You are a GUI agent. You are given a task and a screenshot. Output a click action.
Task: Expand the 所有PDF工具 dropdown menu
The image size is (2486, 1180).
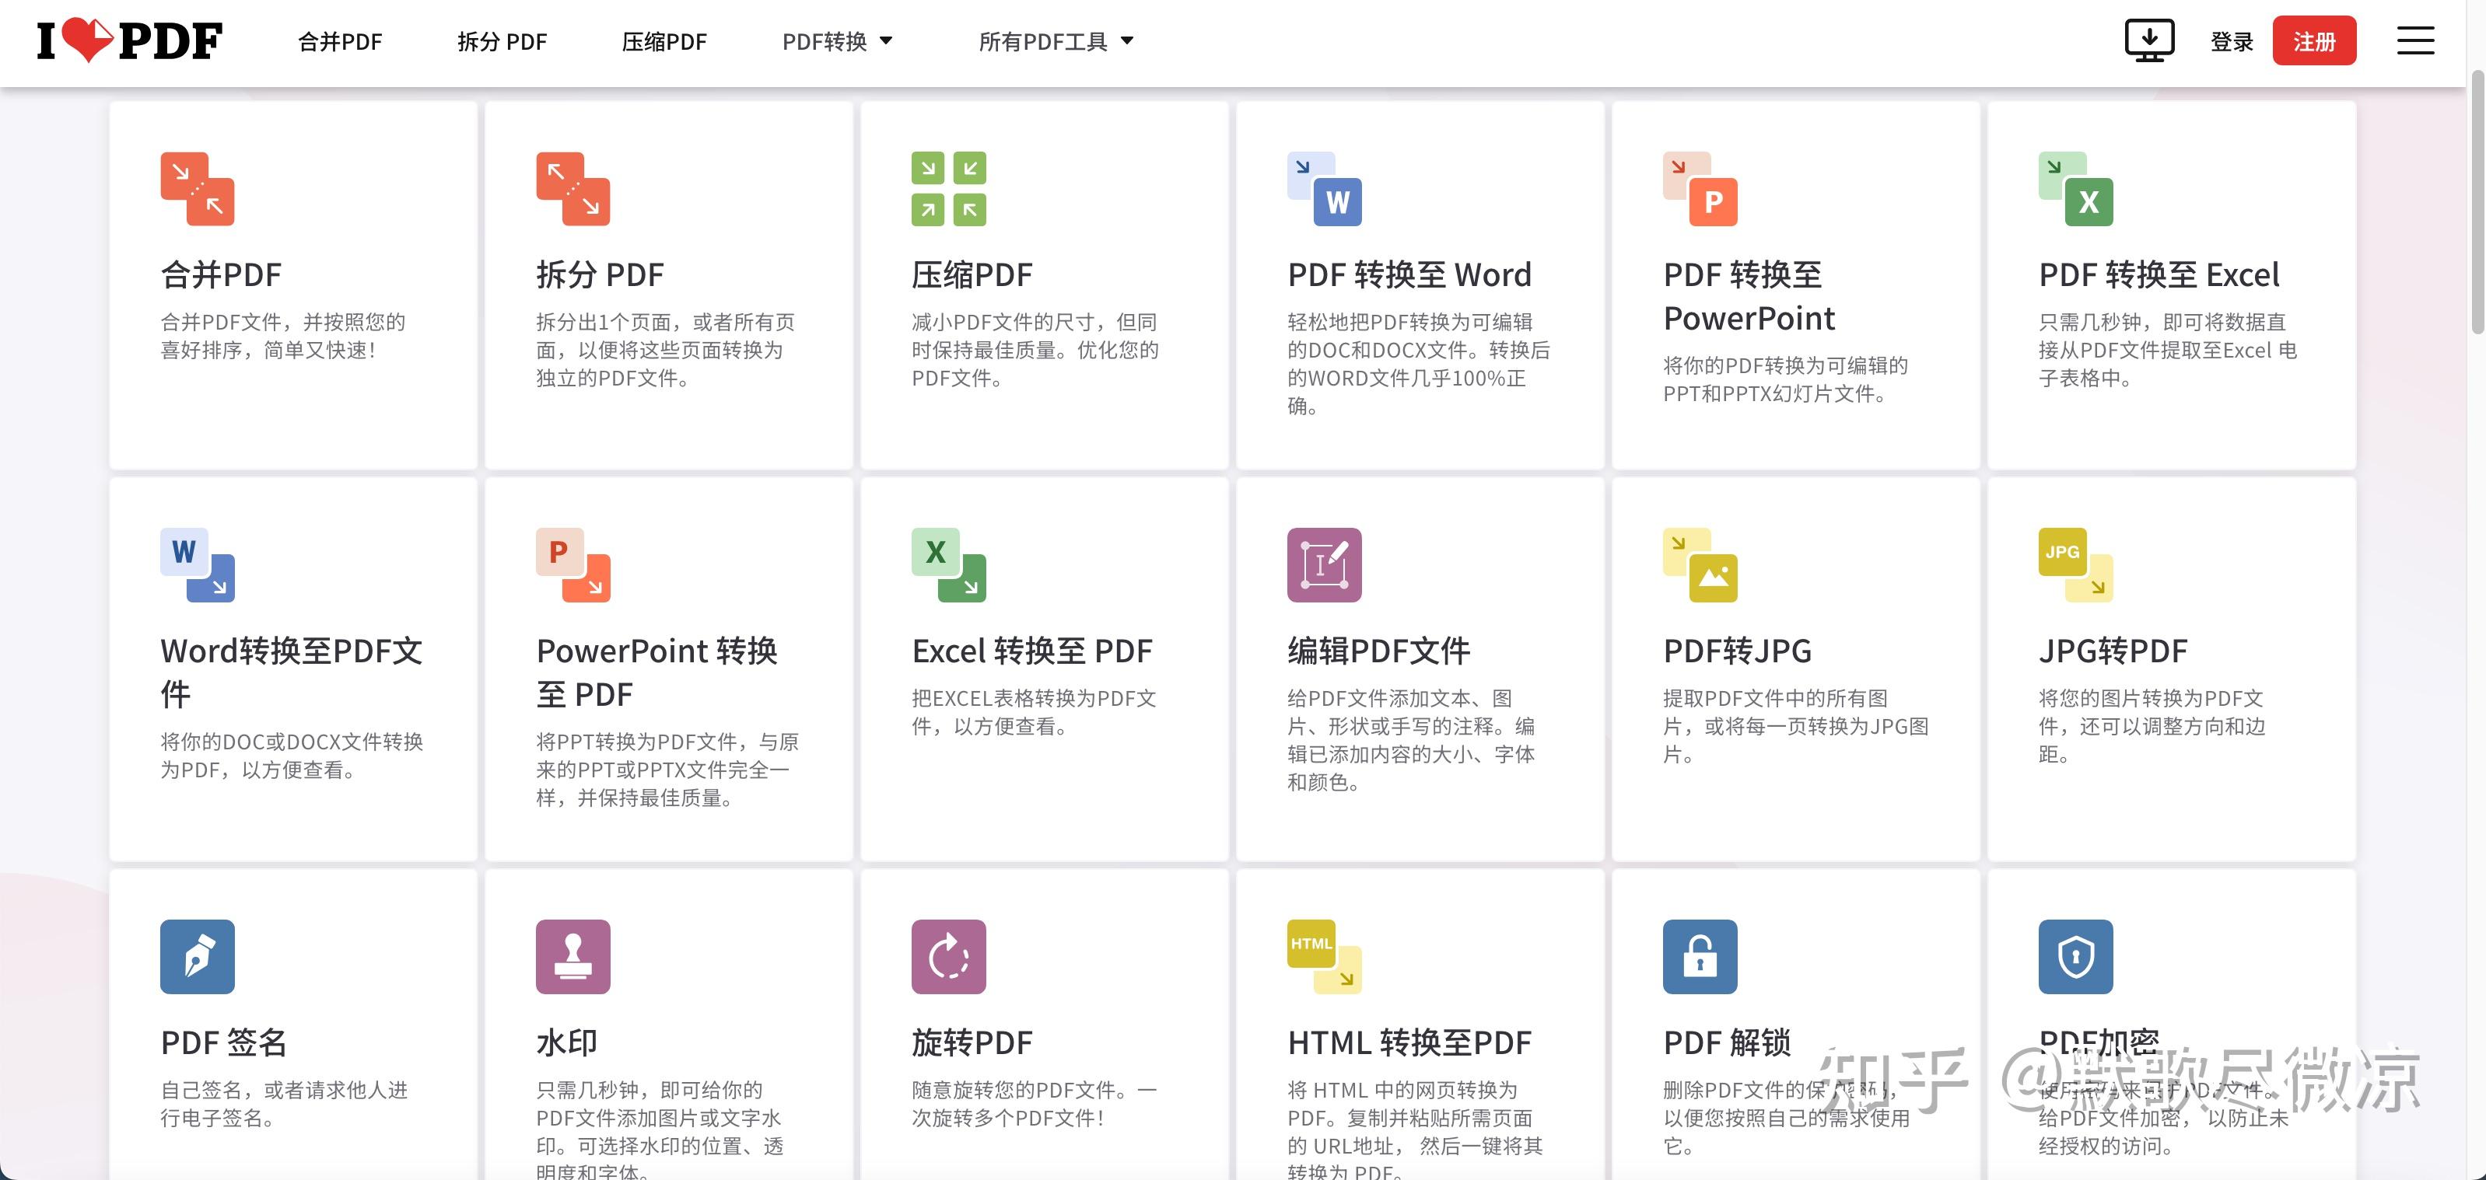coord(1055,41)
